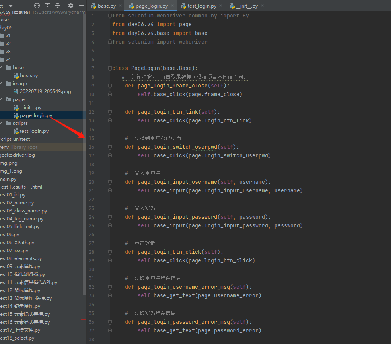
Task: Click the Collapse All icon in Project toolbar
Action: coord(58,6)
